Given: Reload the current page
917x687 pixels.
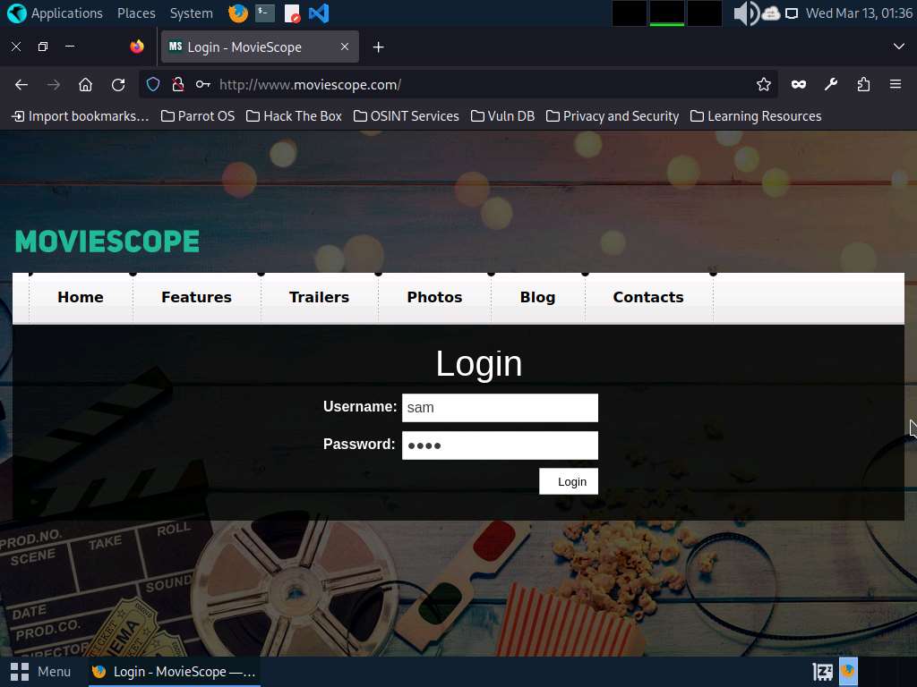Looking at the screenshot, I should (118, 84).
